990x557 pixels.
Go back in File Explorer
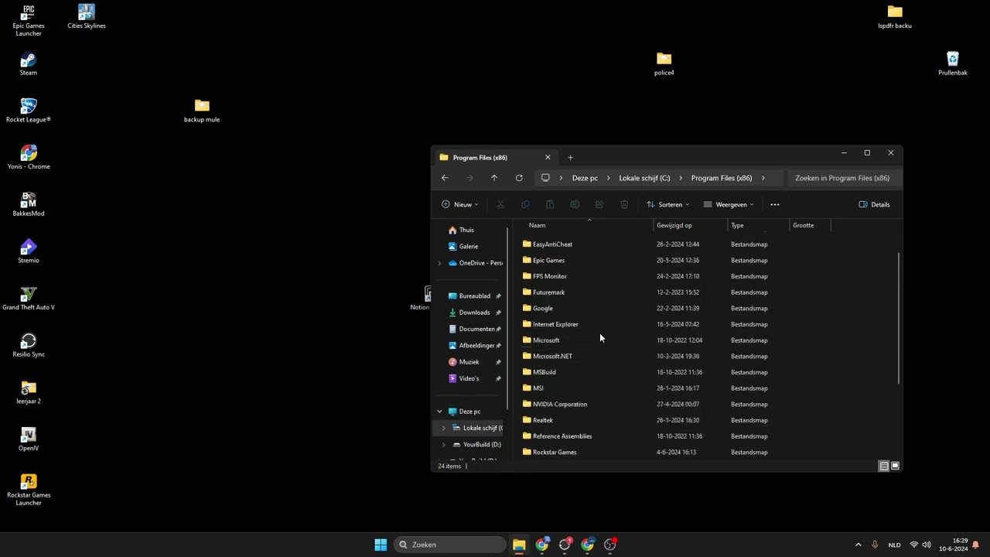pyautogui.click(x=445, y=178)
